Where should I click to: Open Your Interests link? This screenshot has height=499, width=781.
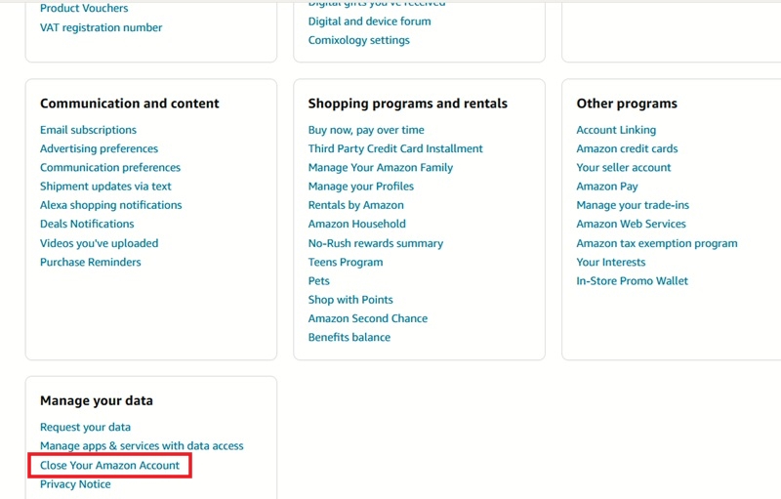pyautogui.click(x=611, y=263)
